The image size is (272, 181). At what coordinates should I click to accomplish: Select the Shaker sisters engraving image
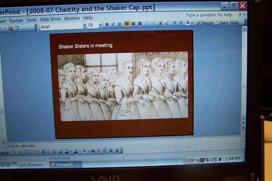pos(123,86)
